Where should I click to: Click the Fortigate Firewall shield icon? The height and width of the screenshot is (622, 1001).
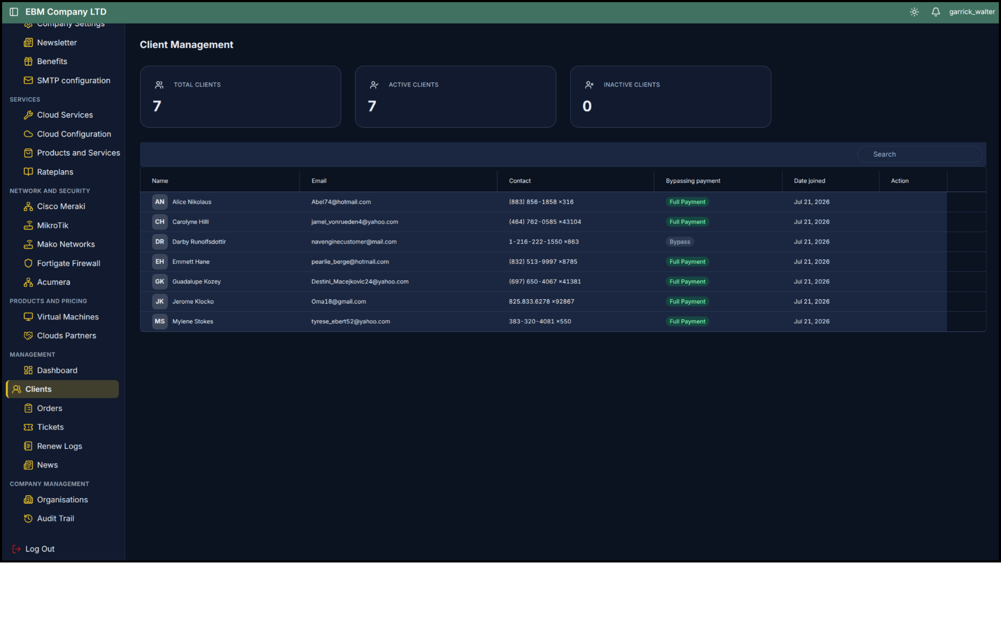pos(28,263)
